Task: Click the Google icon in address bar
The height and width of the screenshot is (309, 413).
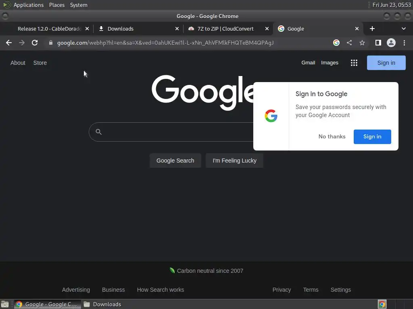Action: pyautogui.click(x=336, y=43)
